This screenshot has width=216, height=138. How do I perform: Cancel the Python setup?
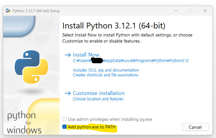pyautogui.click(x=195, y=127)
